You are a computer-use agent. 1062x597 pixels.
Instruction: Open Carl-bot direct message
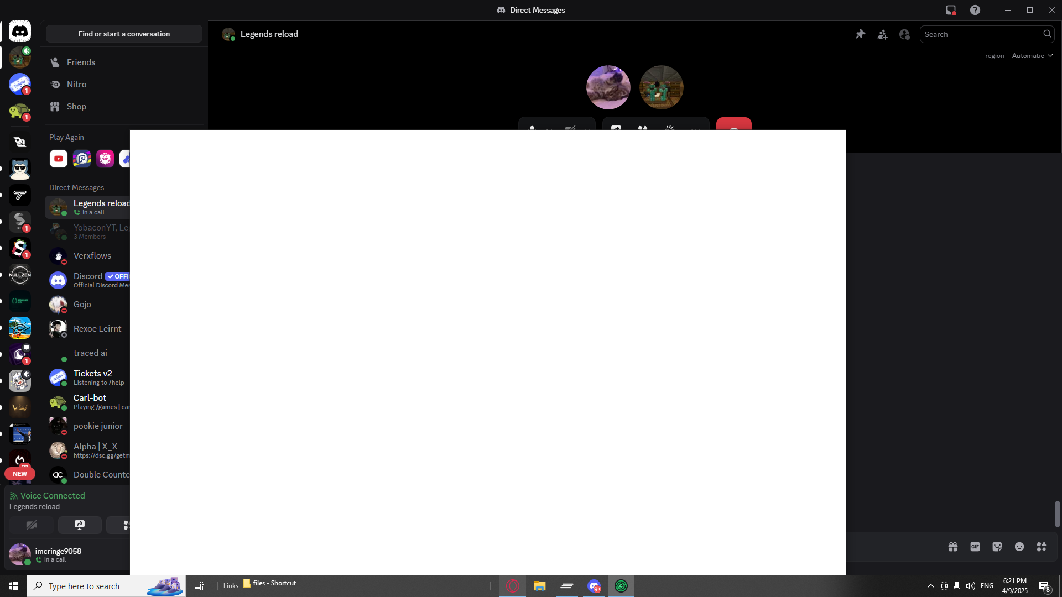88,402
